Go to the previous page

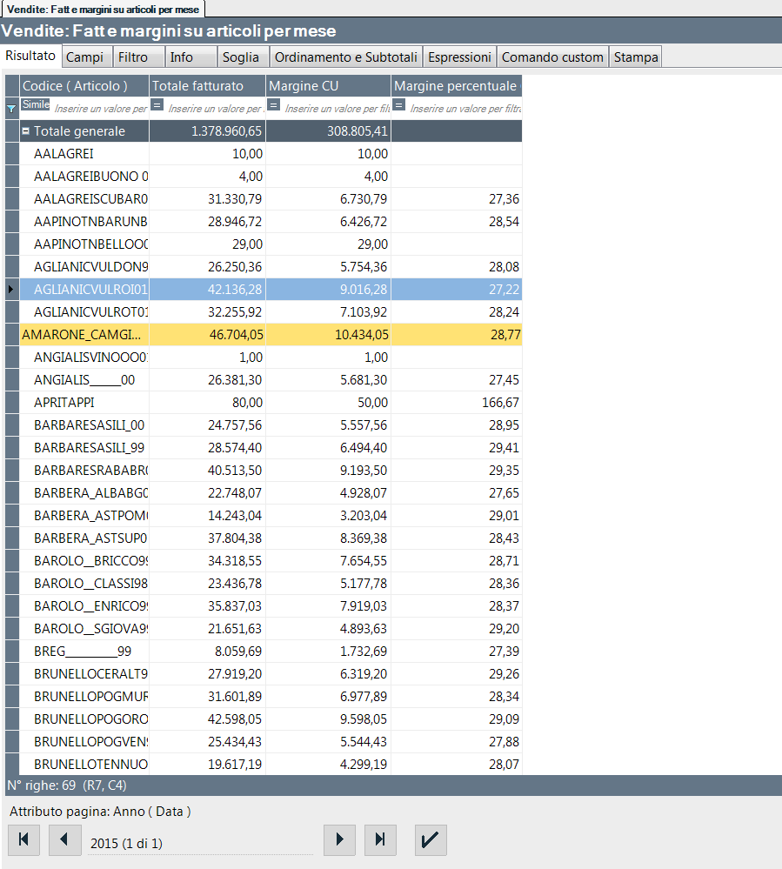click(64, 840)
